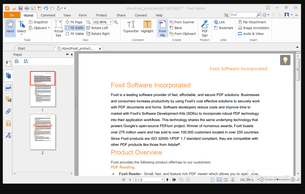Screen dimensions: 305x194
Task: Switch to the Start tab
Action: (x=21, y=48)
